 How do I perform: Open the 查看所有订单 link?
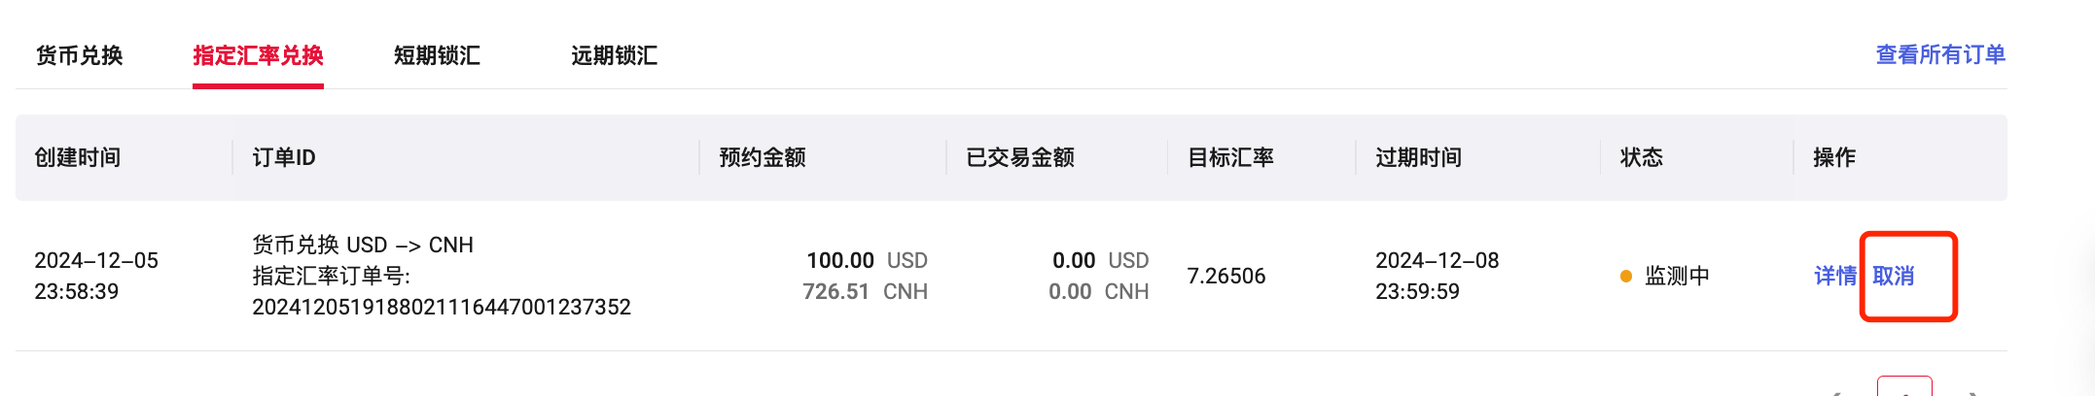tap(1940, 55)
